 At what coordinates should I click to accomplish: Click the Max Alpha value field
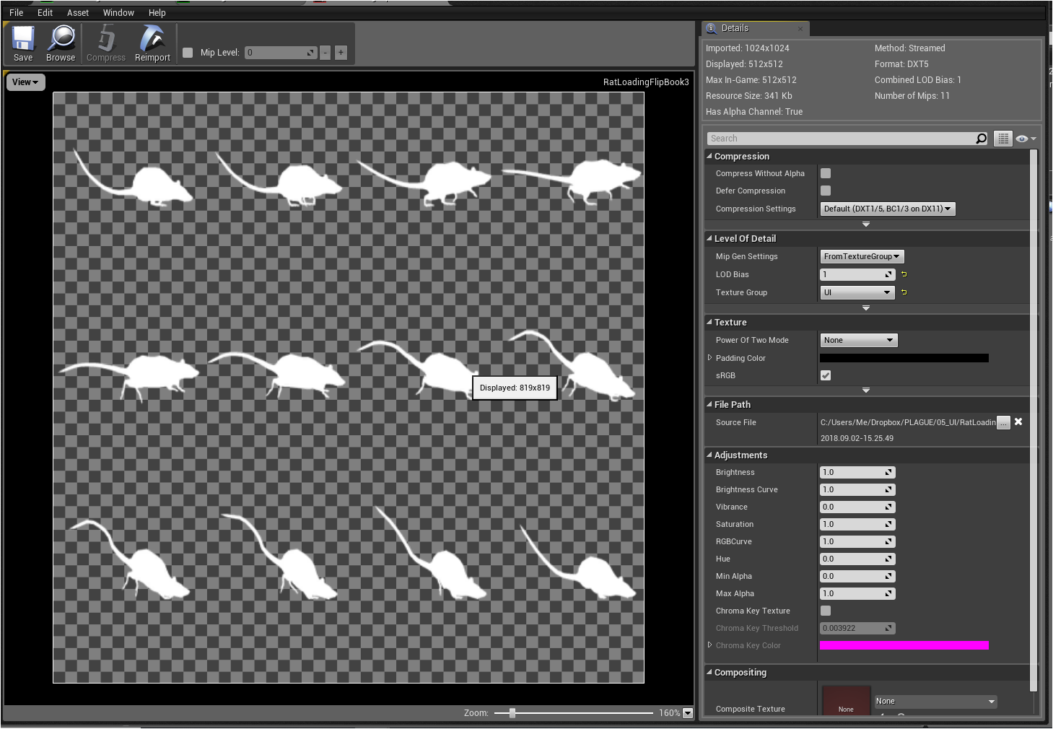pyautogui.click(x=857, y=593)
